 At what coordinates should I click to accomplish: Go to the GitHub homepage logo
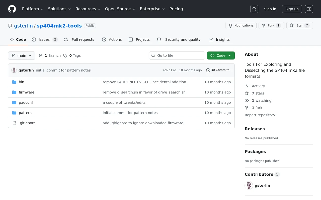click(x=12, y=9)
